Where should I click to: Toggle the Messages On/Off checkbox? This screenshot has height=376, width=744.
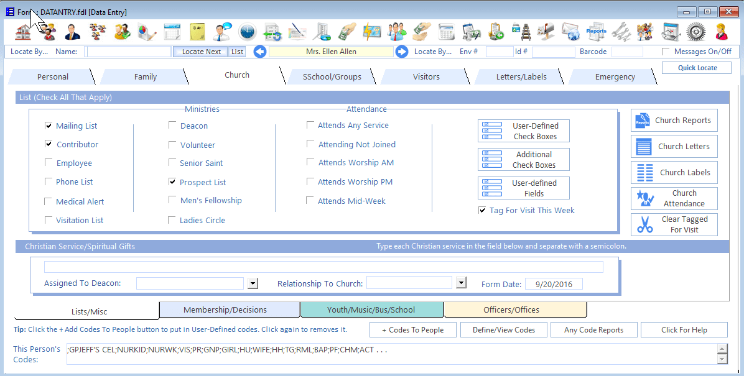coord(666,51)
